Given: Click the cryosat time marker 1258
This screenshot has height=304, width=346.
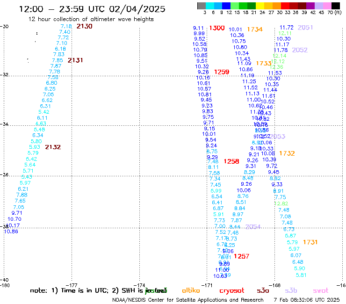Looking at the screenshot, I should click(231, 161).
